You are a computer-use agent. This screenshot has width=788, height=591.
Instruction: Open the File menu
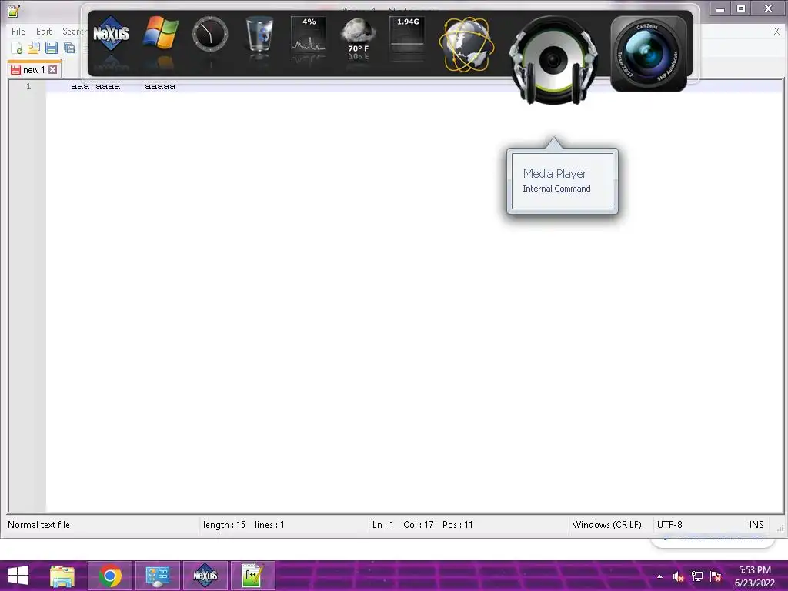click(x=18, y=31)
